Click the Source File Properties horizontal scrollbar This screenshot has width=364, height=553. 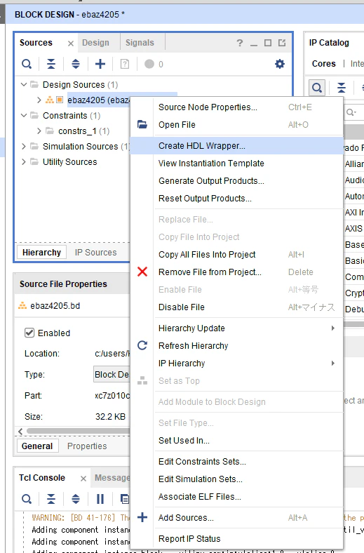pos(79,431)
